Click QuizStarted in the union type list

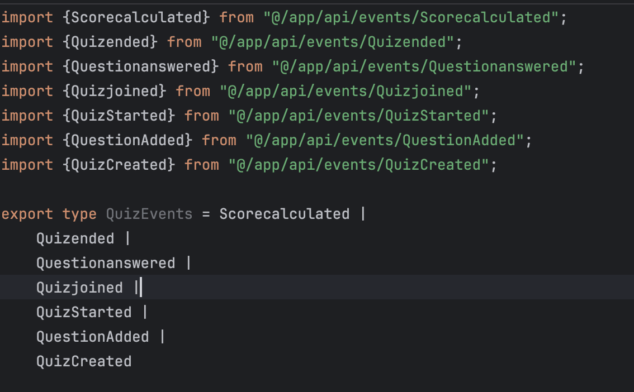[84, 312]
